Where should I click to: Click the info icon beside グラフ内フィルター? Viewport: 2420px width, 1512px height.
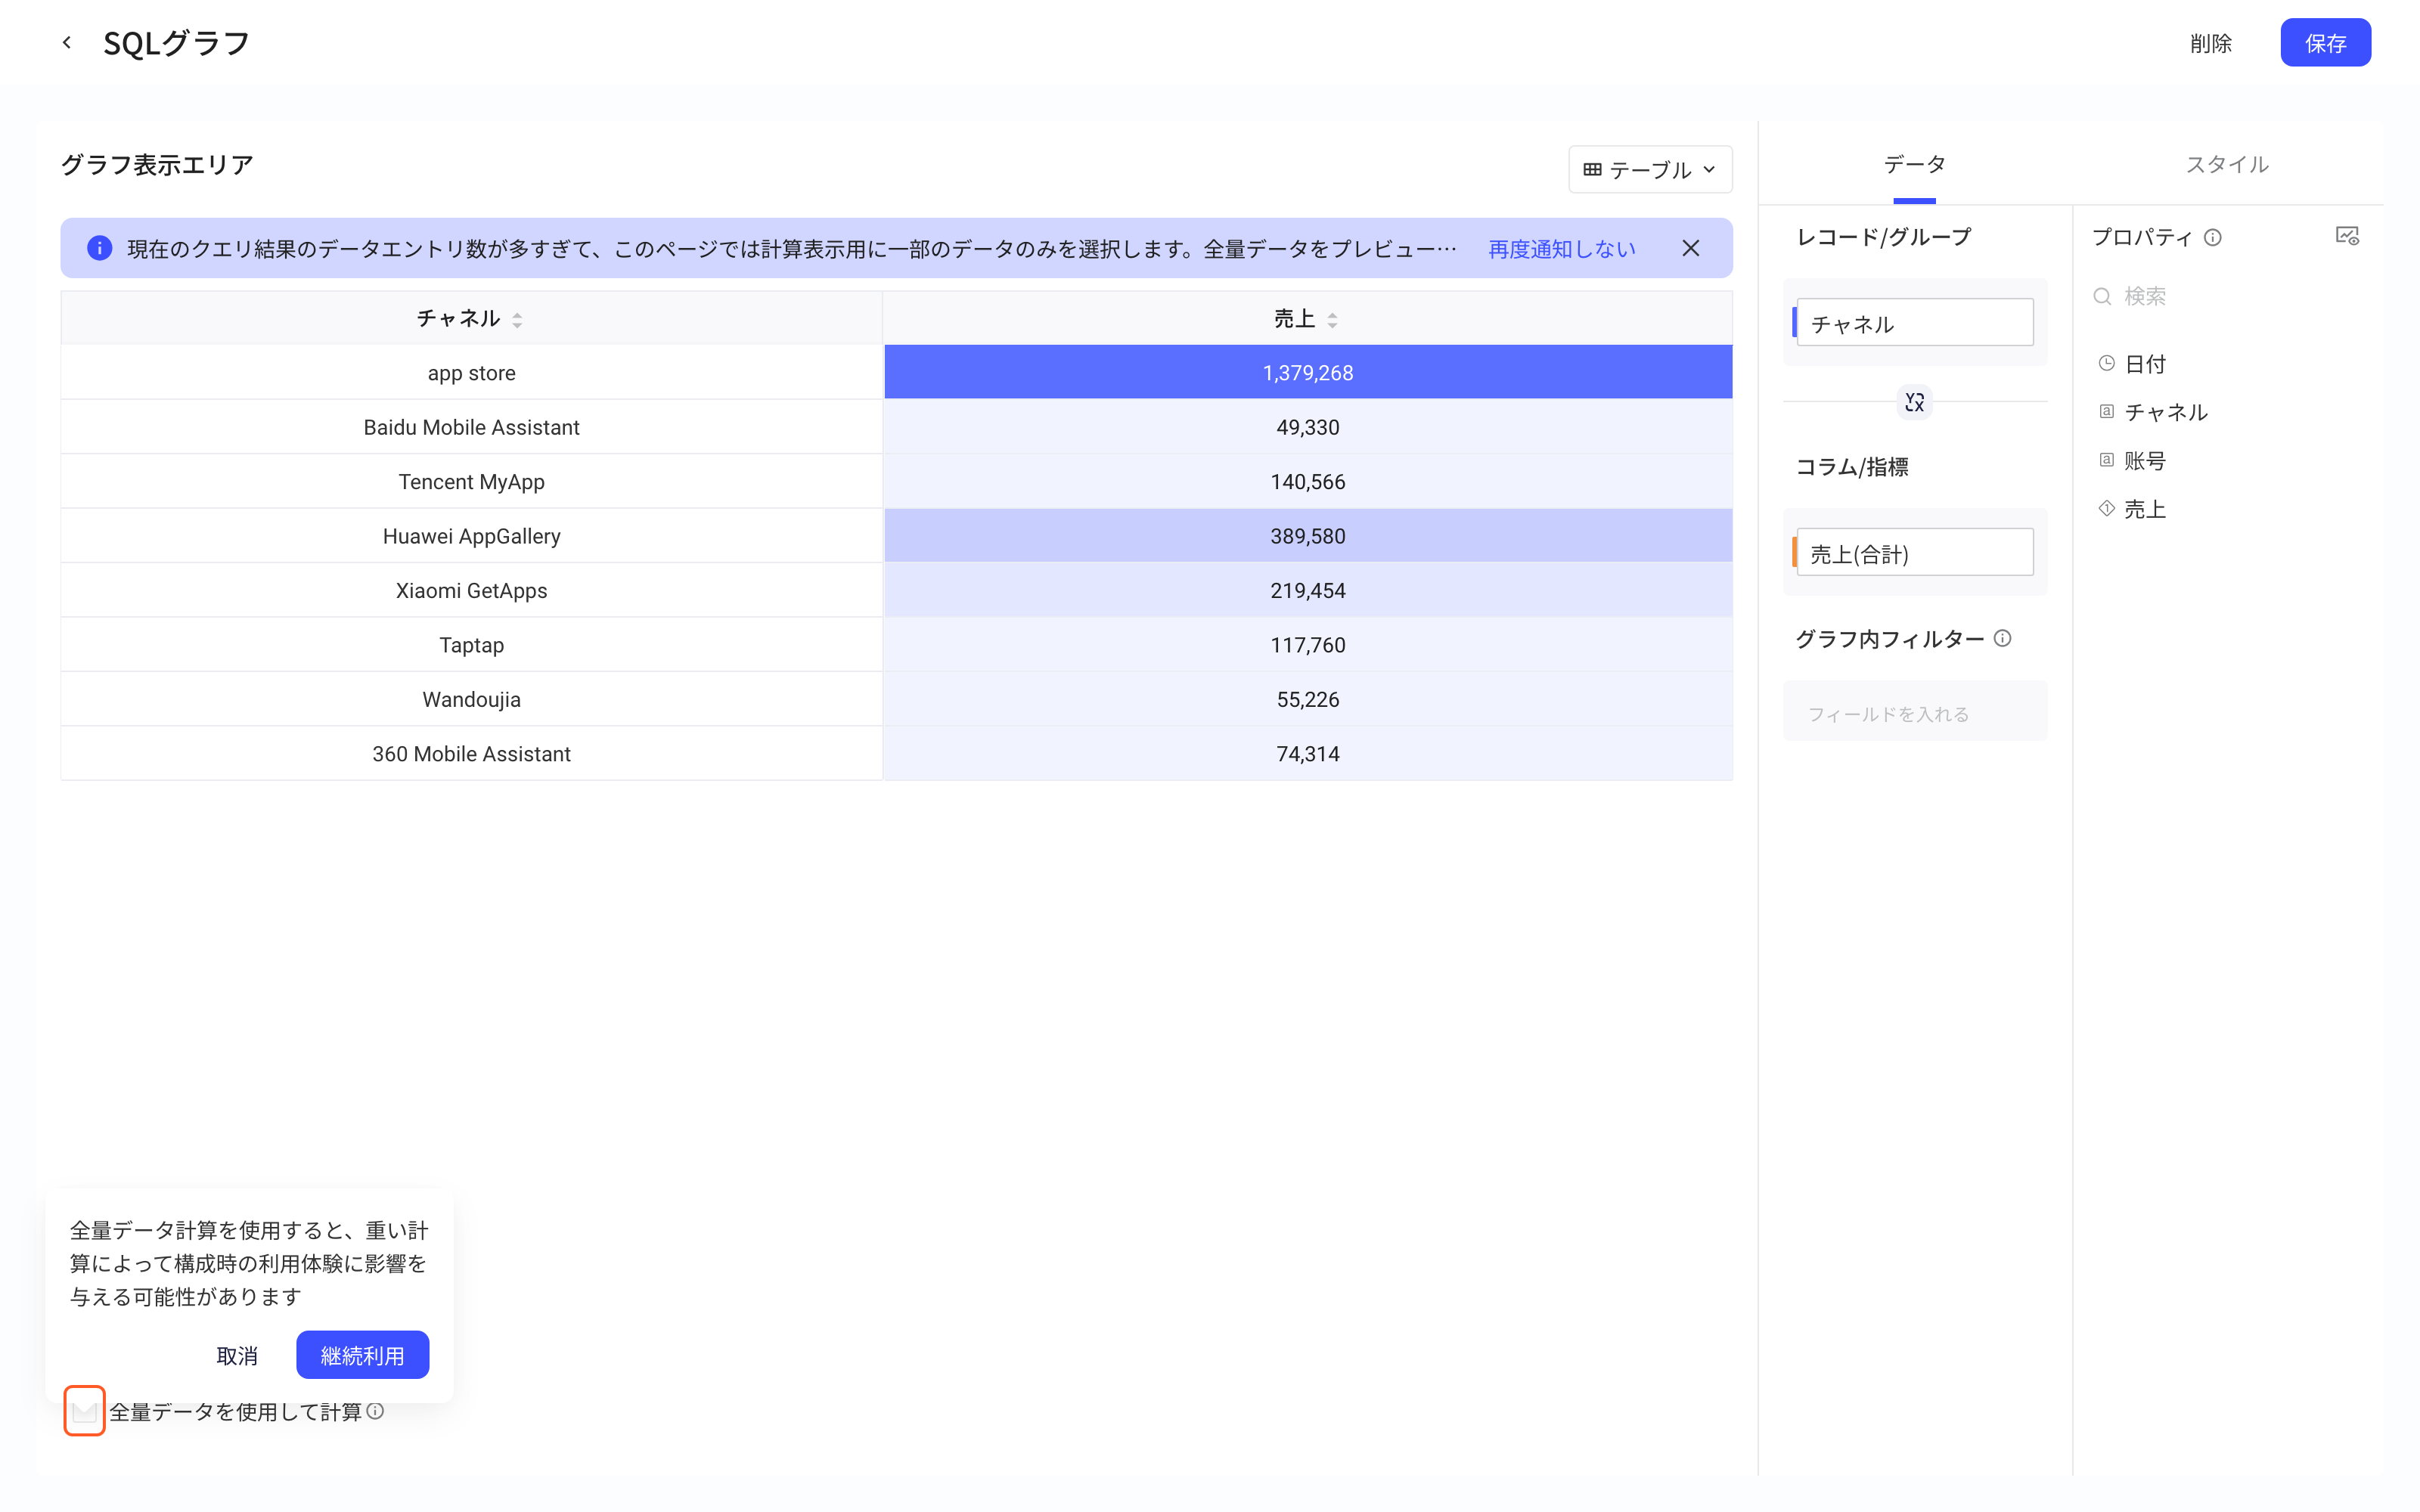coord(2002,638)
